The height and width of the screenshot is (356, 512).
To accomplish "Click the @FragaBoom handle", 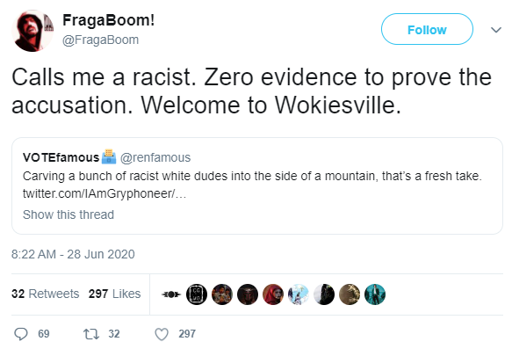I will pyautogui.click(x=101, y=40).
